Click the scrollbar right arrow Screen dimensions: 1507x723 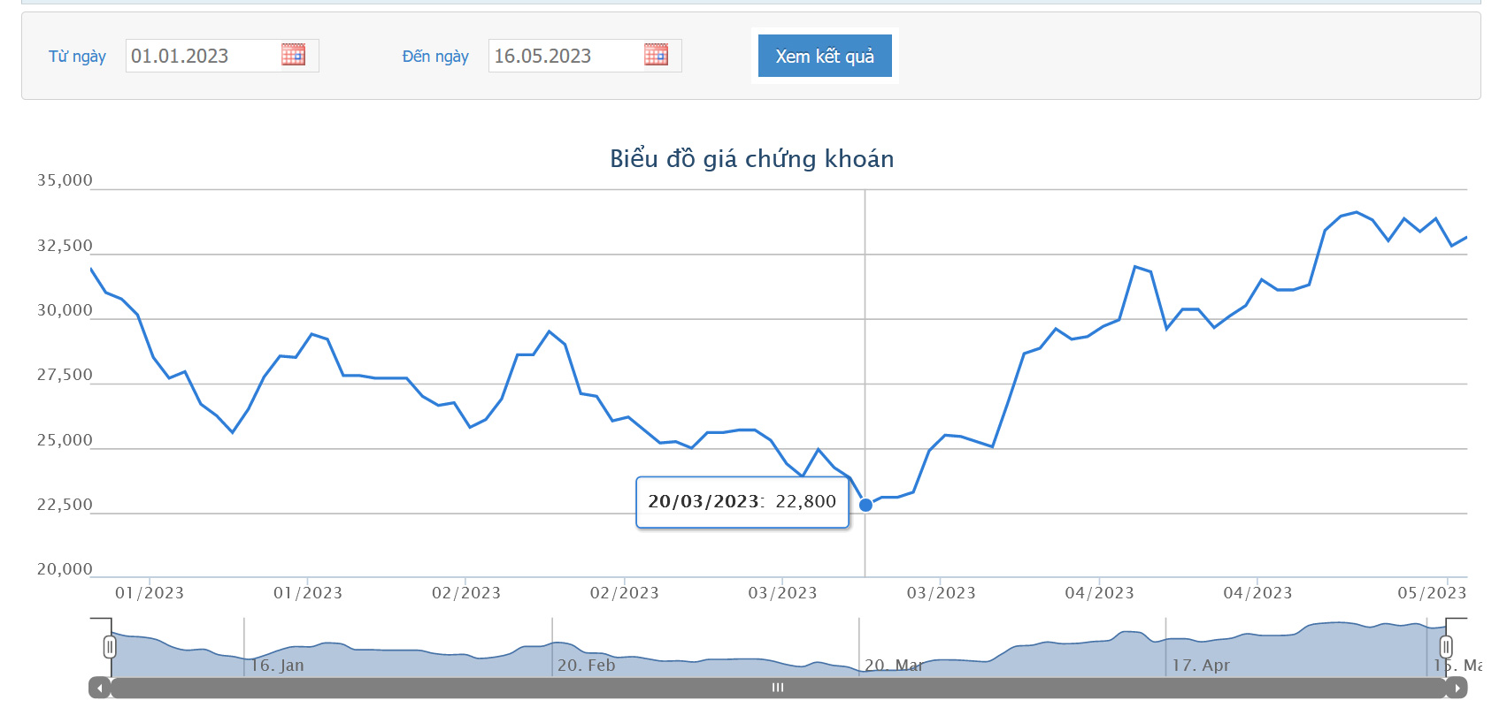coord(1457,688)
